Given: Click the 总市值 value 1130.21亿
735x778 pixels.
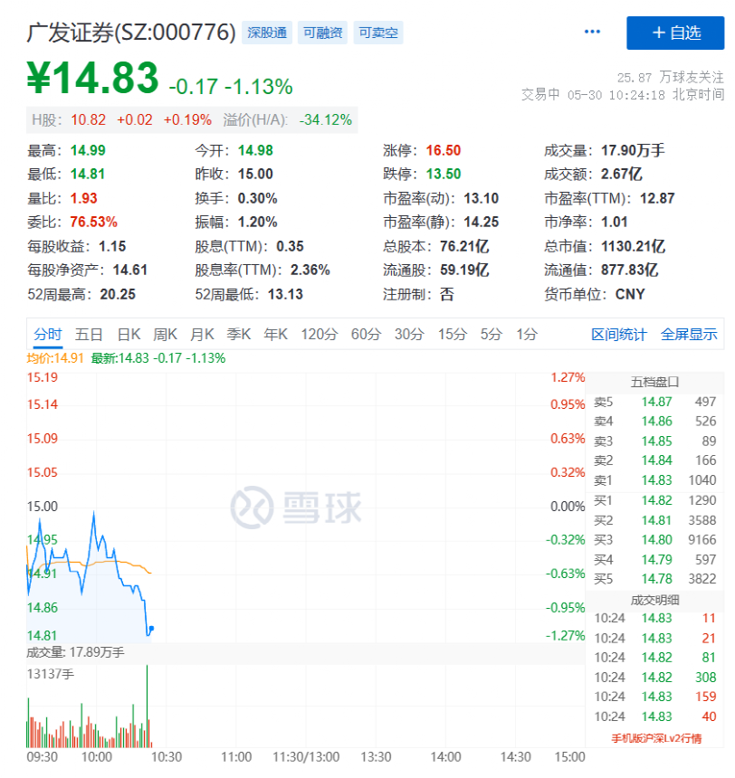Looking at the screenshot, I should 634,246.
